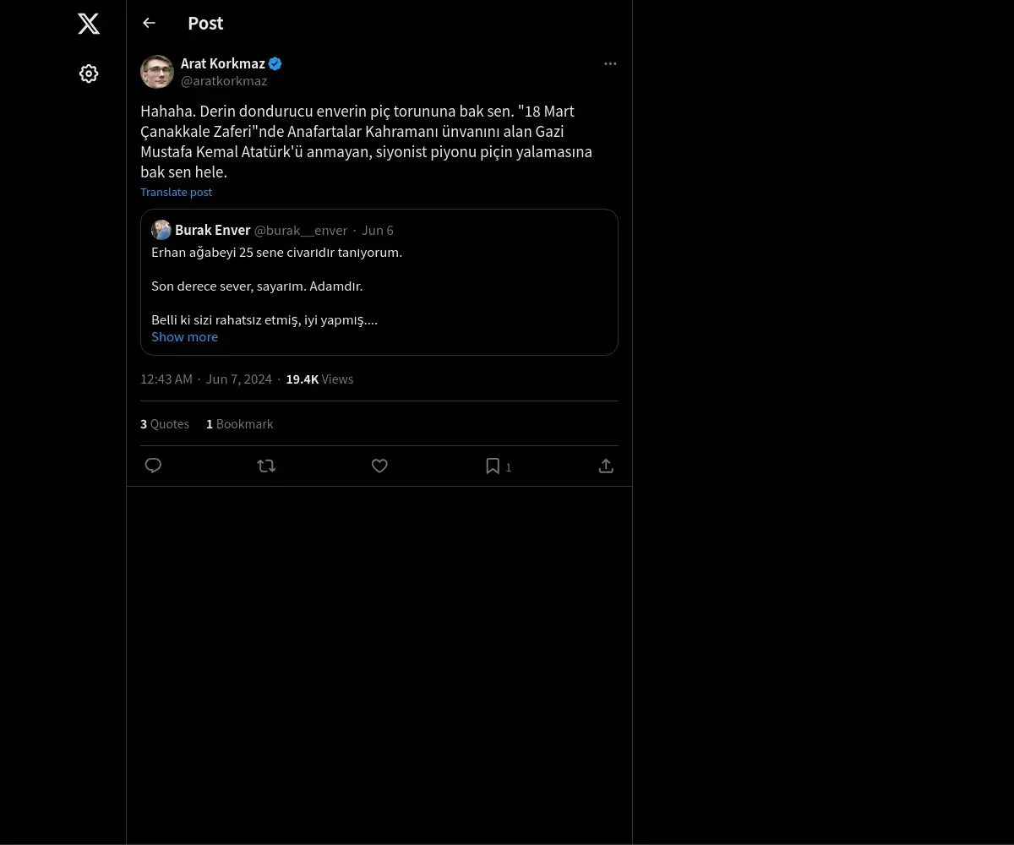
Task: Click the reply speech bubble icon
Action: pos(153,466)
